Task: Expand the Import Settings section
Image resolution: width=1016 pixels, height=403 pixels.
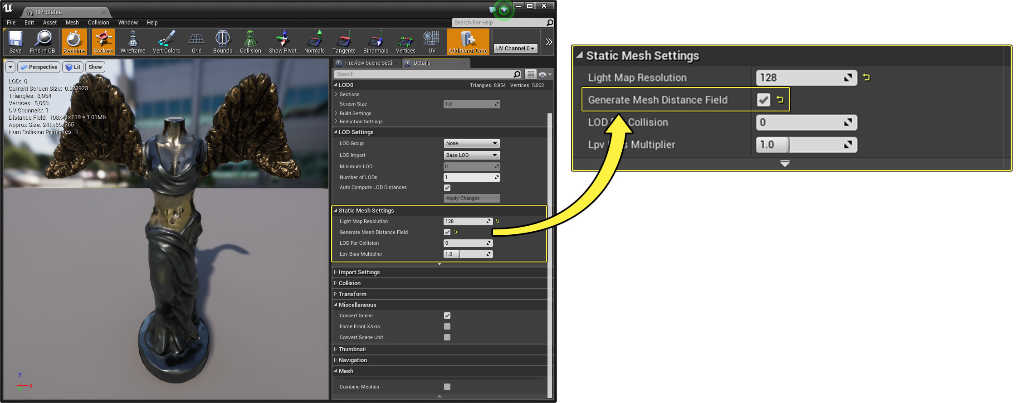Action: coord(359,272)
